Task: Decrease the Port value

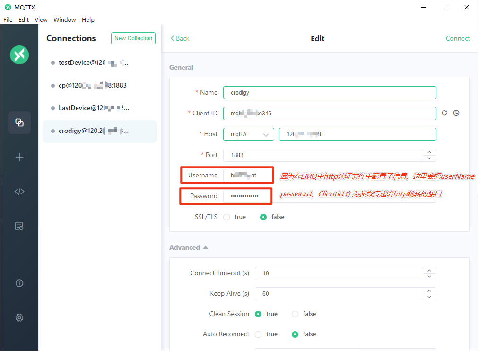Action: point(429,158)
